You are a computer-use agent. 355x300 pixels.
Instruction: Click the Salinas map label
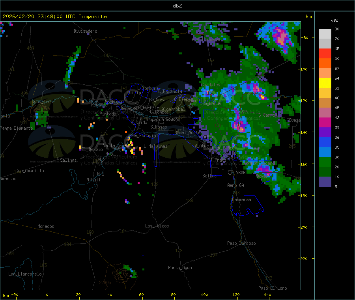tap(68, 160)
